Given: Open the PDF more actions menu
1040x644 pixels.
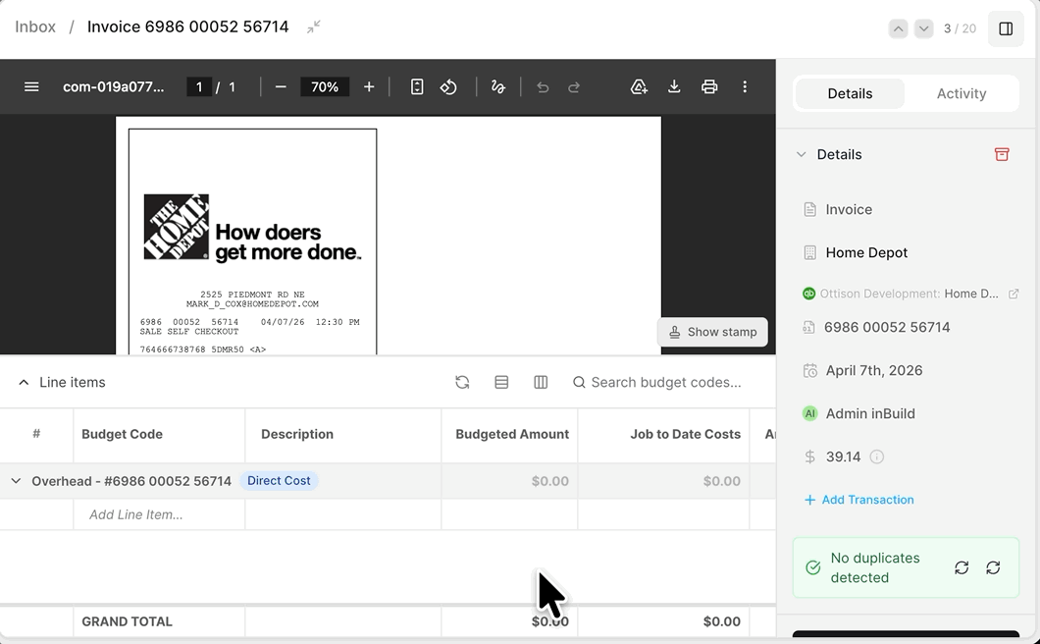Looking at the screenshot, I should point(744,87).
